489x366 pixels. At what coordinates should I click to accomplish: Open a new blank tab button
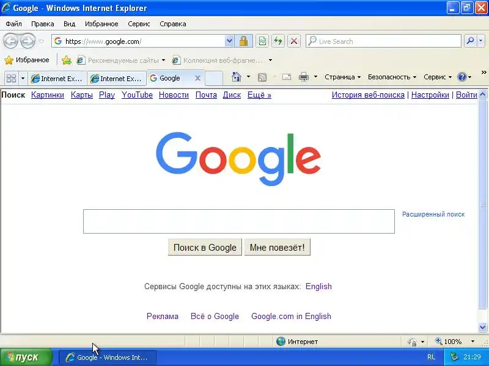tap(214, 78)
